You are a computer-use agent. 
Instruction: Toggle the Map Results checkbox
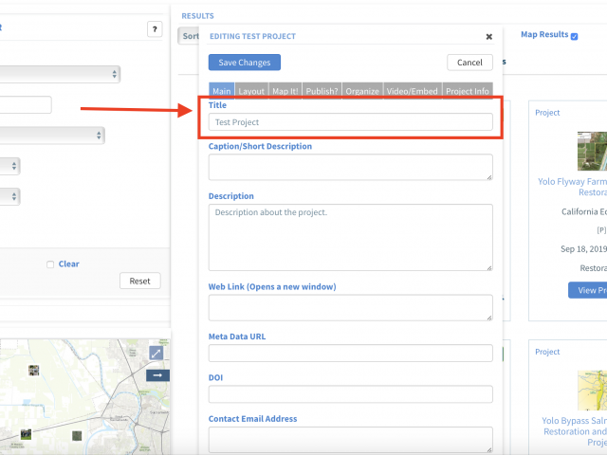pyautogui.click(x=574, y=36)
